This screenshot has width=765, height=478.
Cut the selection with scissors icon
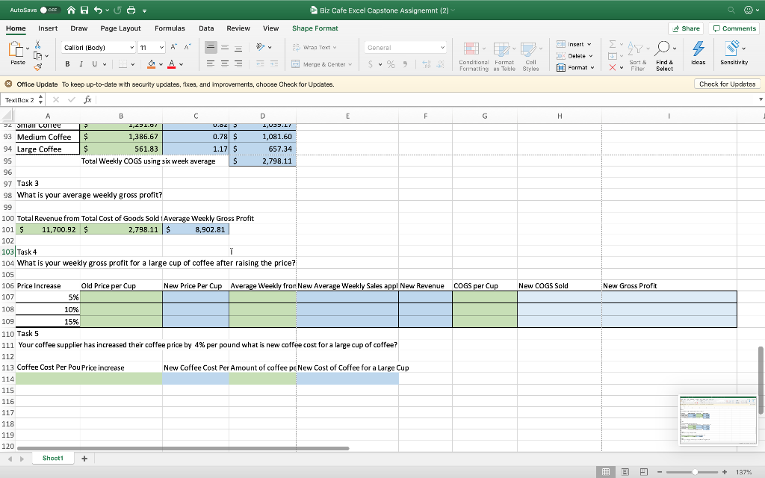tap(37, 45)
